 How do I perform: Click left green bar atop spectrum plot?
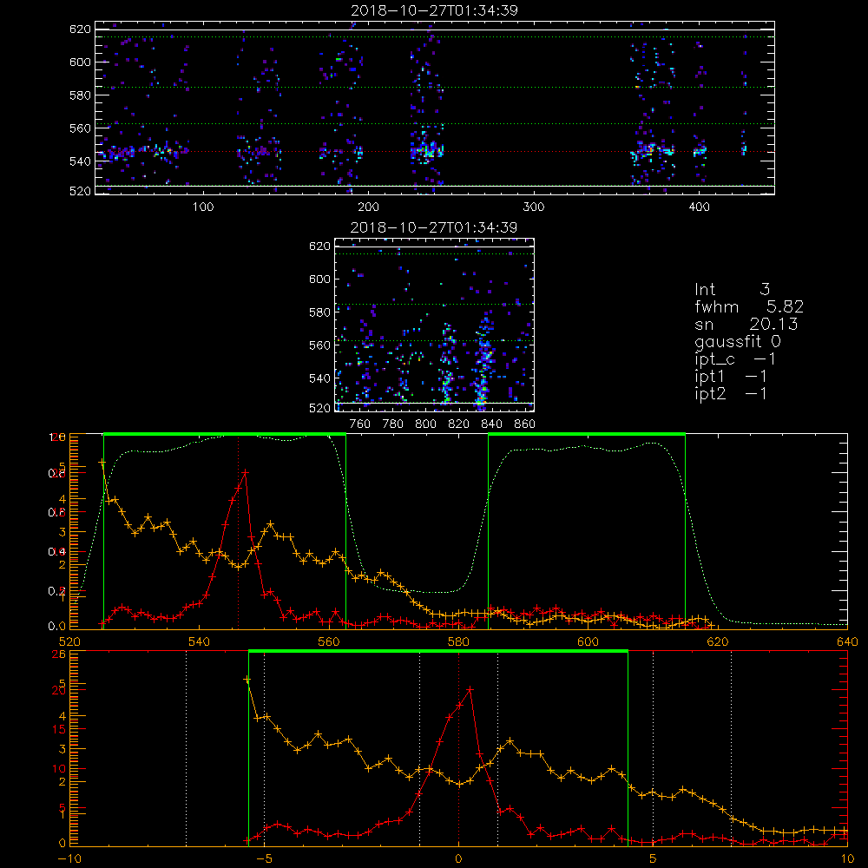(x=224, y=435)
